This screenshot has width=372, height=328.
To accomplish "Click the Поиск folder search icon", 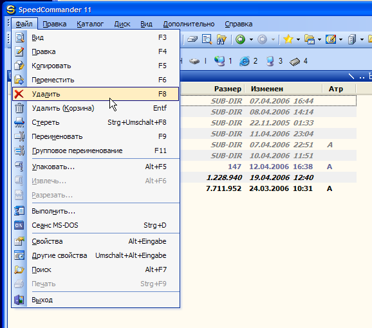I will (x=19, y=269).
